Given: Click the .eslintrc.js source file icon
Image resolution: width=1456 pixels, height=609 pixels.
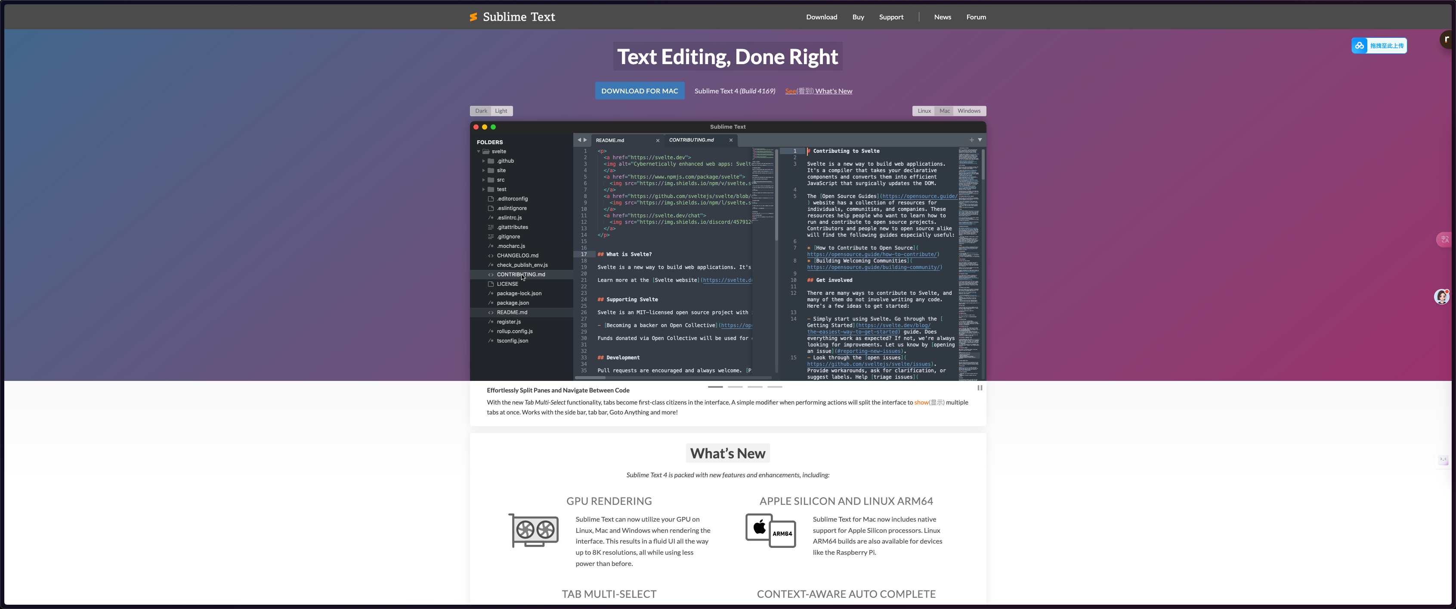Looking at the screenshot, I should click(491, 218).
